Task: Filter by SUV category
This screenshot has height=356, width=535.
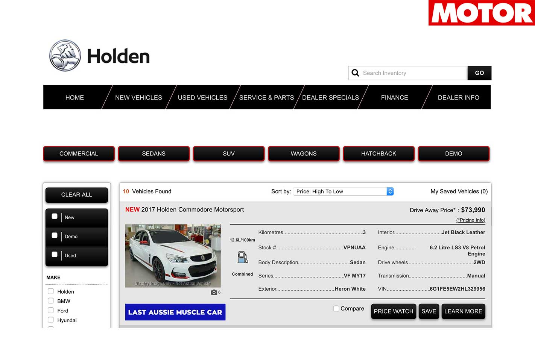Action: 229,154
